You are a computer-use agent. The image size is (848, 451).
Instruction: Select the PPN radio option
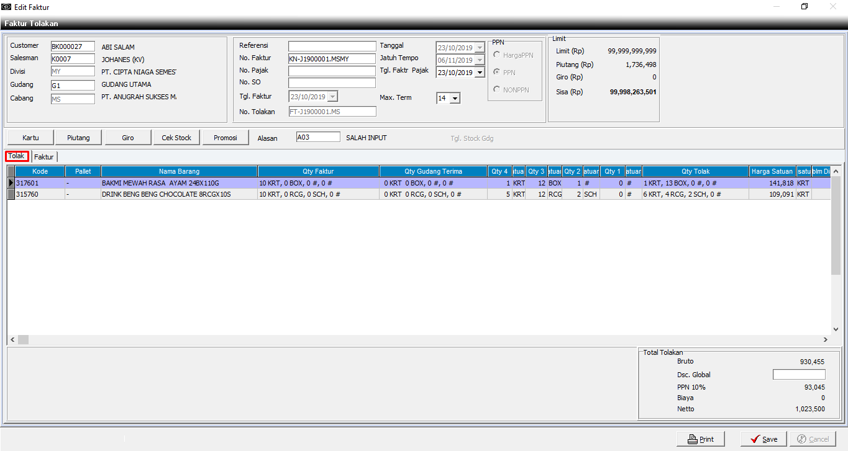[497, 73]
